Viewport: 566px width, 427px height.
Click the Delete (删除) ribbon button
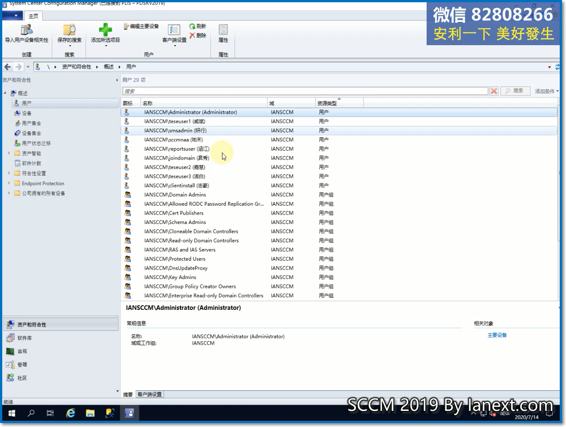tap(198, 35)
